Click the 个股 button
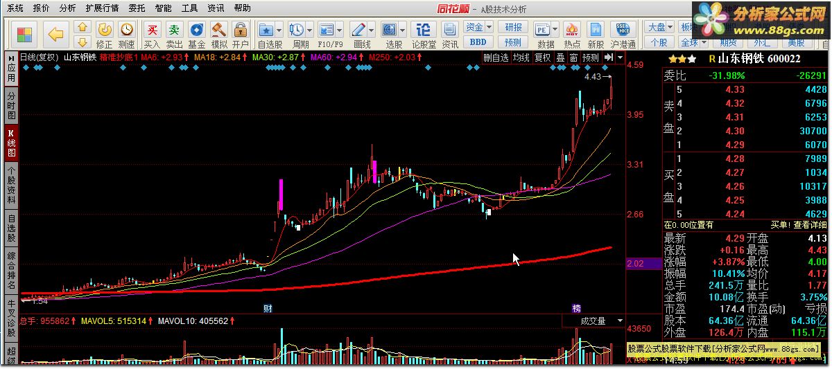 [x=659, y=42]
